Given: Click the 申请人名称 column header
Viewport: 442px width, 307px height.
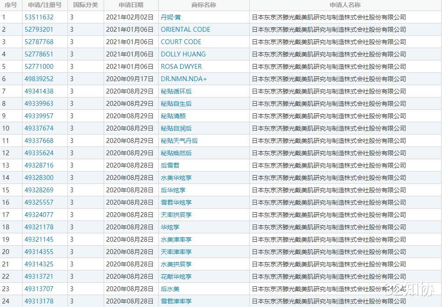Looking at the screenshot, I should tap(345, 5).
